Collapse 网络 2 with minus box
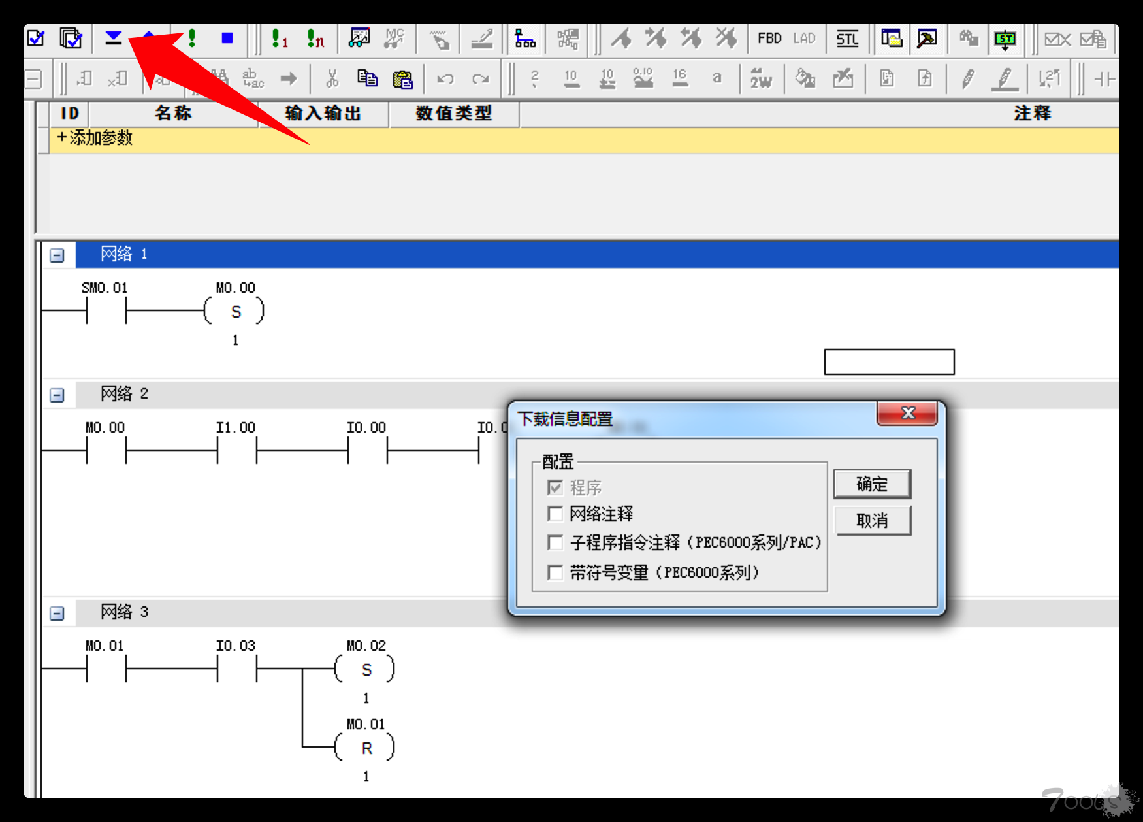Viewport: 1143px width, 822px height. 57,395
